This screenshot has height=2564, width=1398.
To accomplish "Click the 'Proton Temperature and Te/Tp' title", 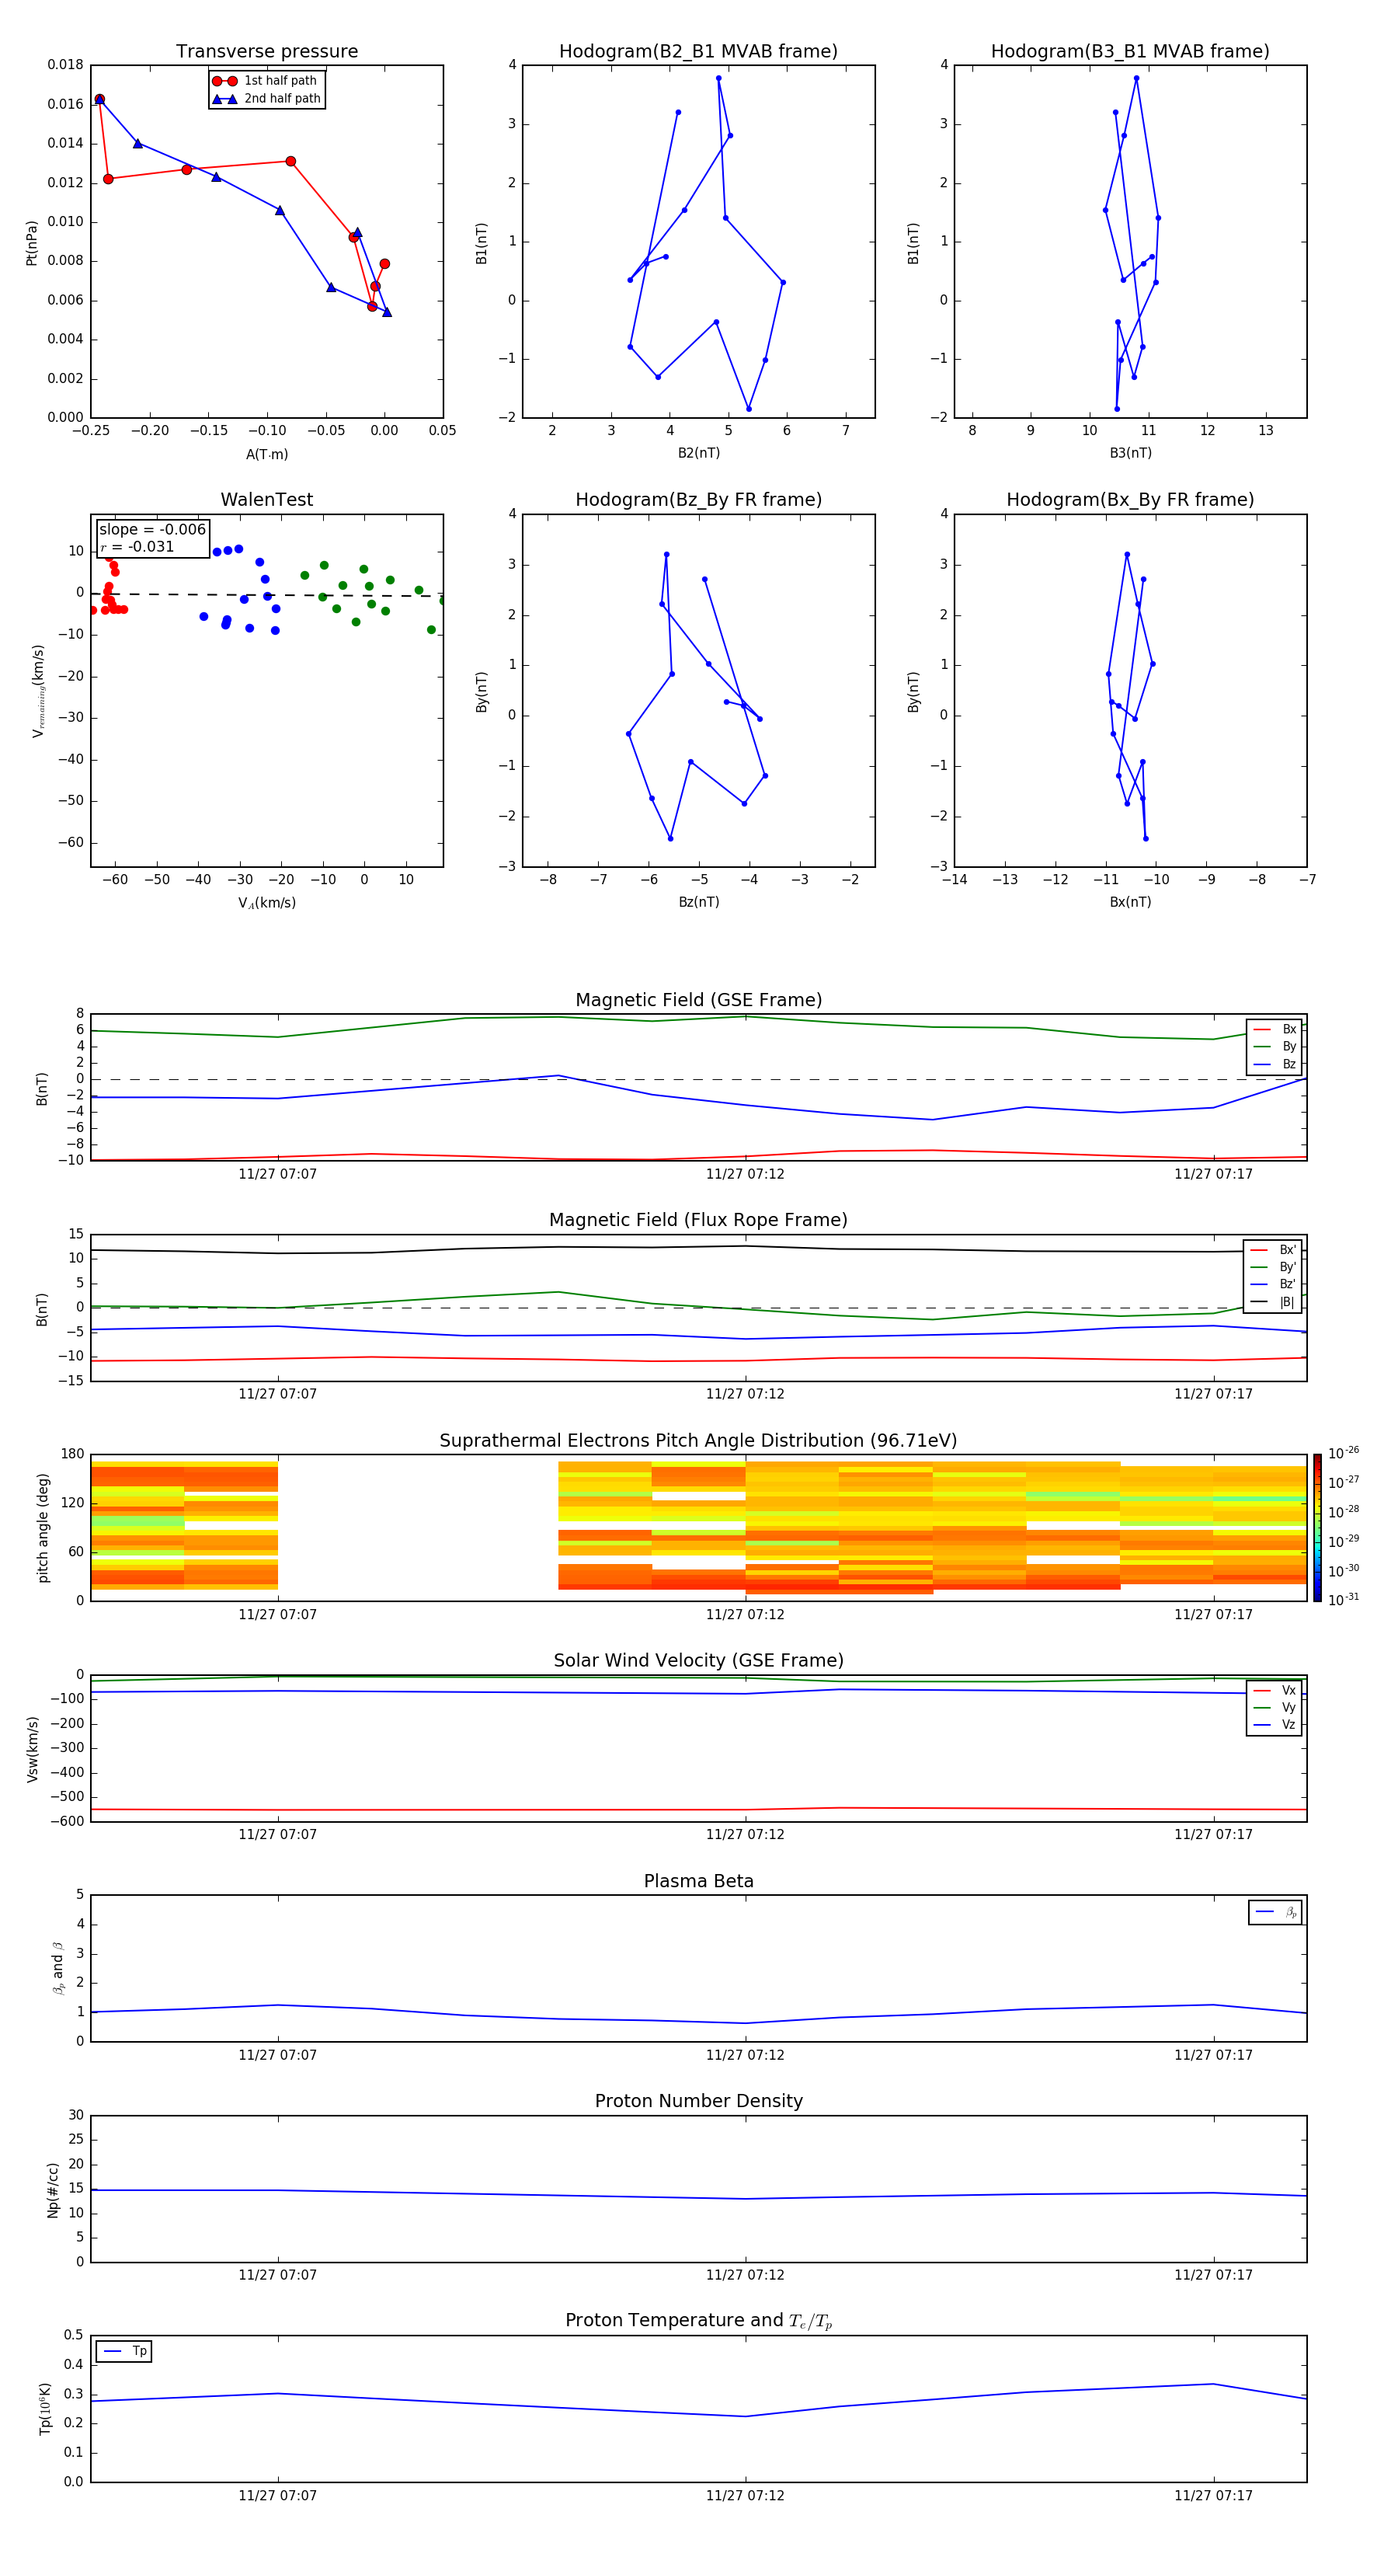I will (698, 2321).
